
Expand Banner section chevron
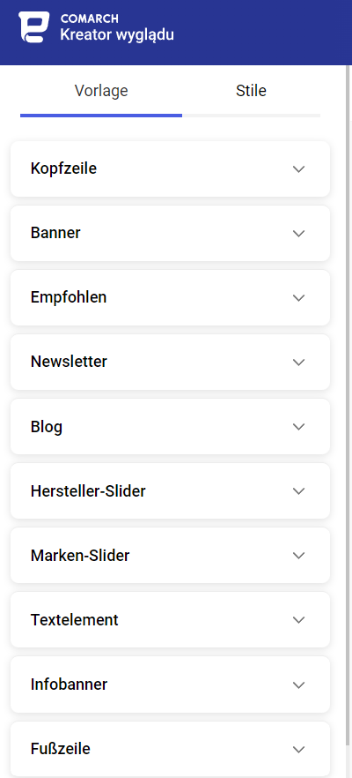coord(298,234)
